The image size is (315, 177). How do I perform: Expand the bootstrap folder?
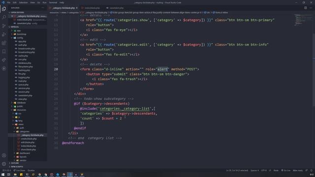21,34
